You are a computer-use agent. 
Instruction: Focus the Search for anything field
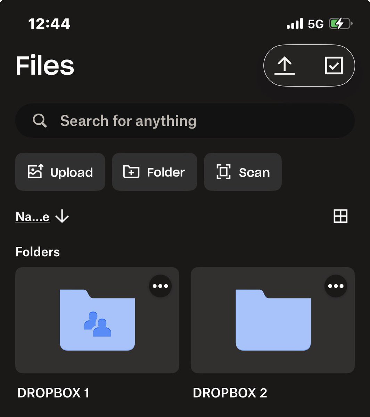[x=185, y=121]
